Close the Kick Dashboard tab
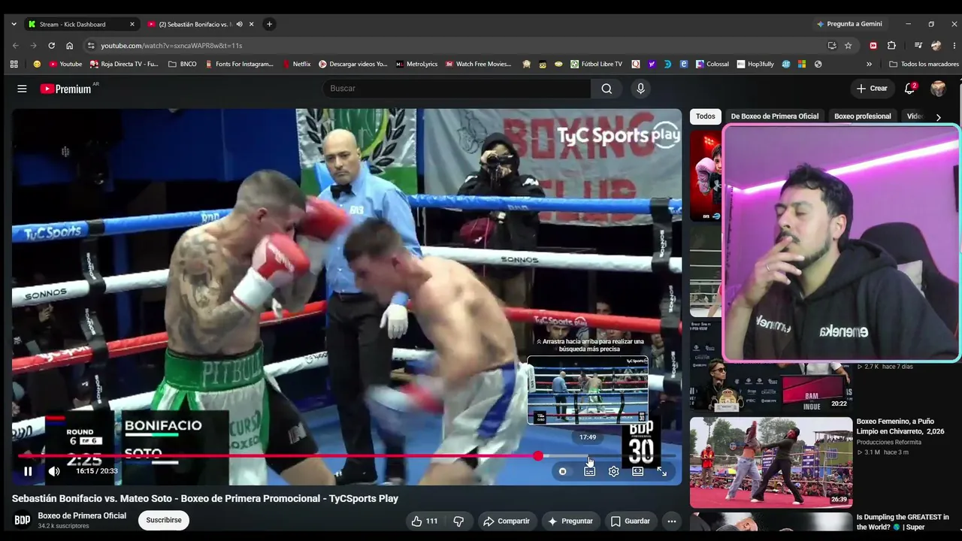This screenshot has height=541, width=962. tap(132, 24)
